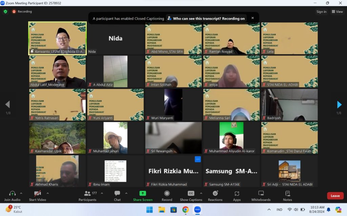Toggle Show Captions
The width and height of the screenshot is (347, 216).
pos(191,195)
